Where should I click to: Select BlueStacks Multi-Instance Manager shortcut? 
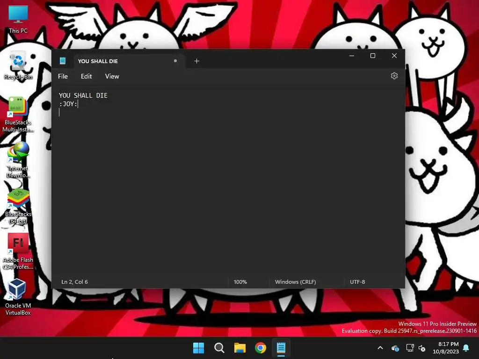tap(18, 114)
